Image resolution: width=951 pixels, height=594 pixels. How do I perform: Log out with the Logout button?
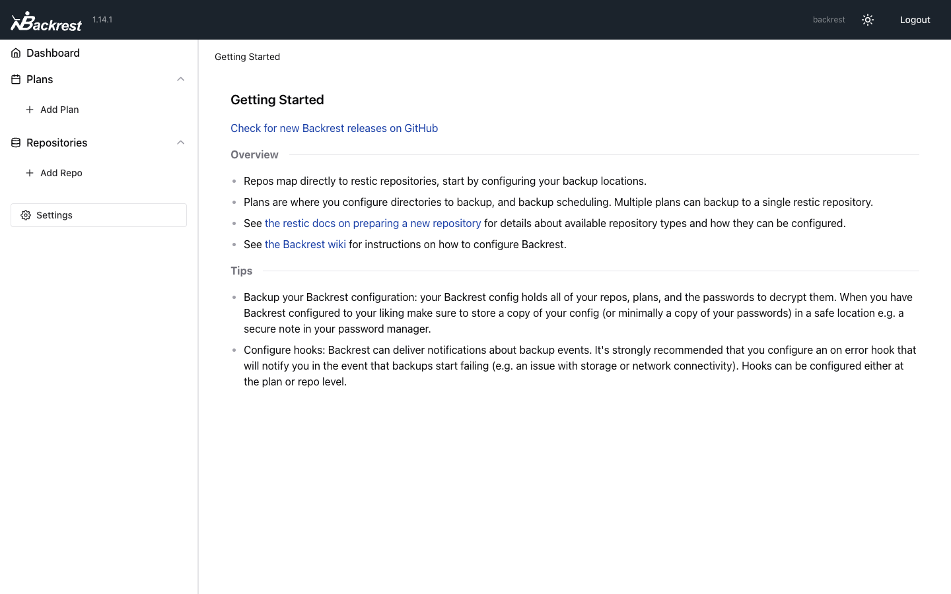tap(915, 20)
